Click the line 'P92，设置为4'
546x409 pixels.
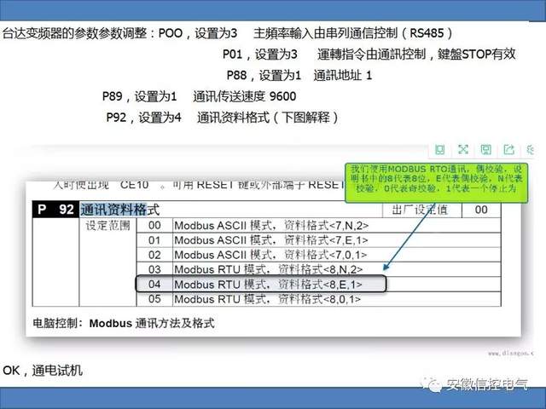(143, 118)
